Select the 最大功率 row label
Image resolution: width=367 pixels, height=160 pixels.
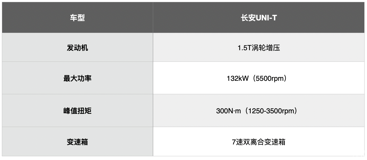click(x=77, y=78)
